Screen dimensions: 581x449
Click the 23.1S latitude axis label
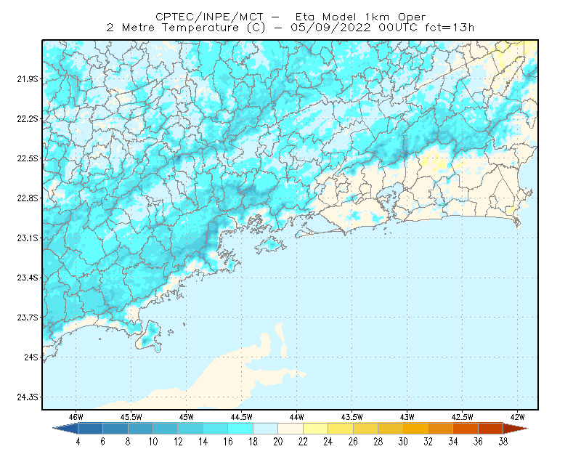coord(28,238)
